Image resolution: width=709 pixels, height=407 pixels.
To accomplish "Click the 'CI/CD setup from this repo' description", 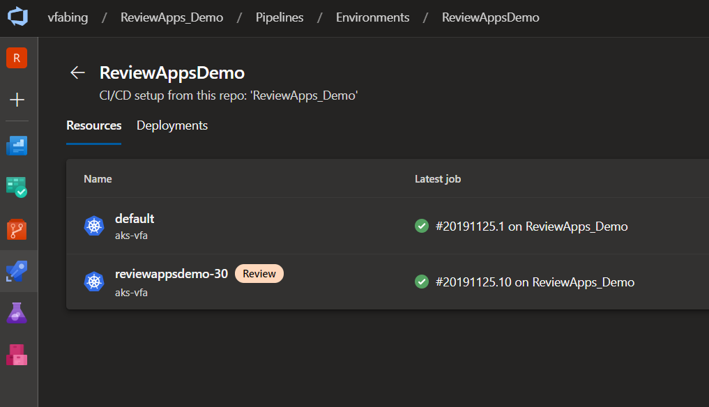I will click(229, 95).
